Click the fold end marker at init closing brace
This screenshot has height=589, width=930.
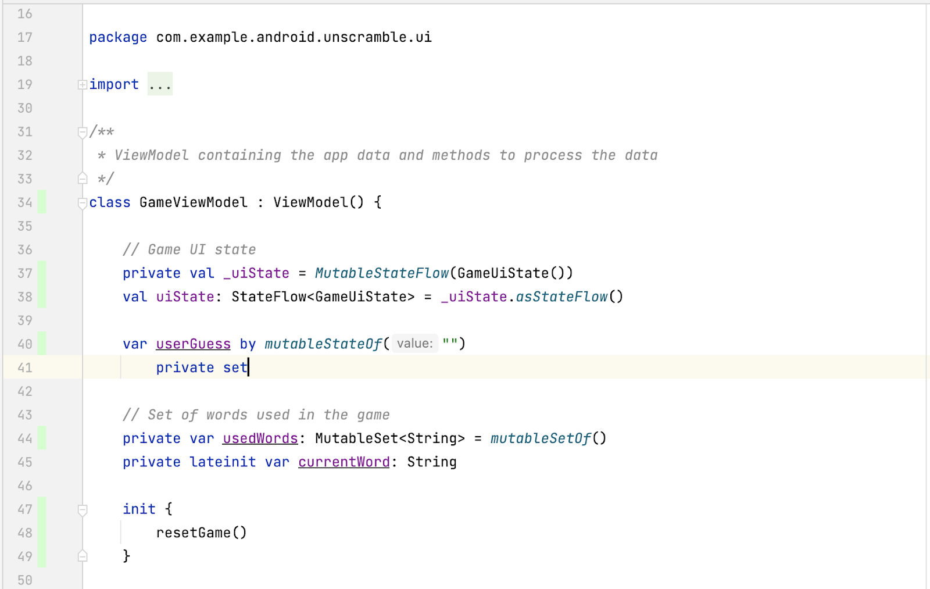(x=82, y=556)
